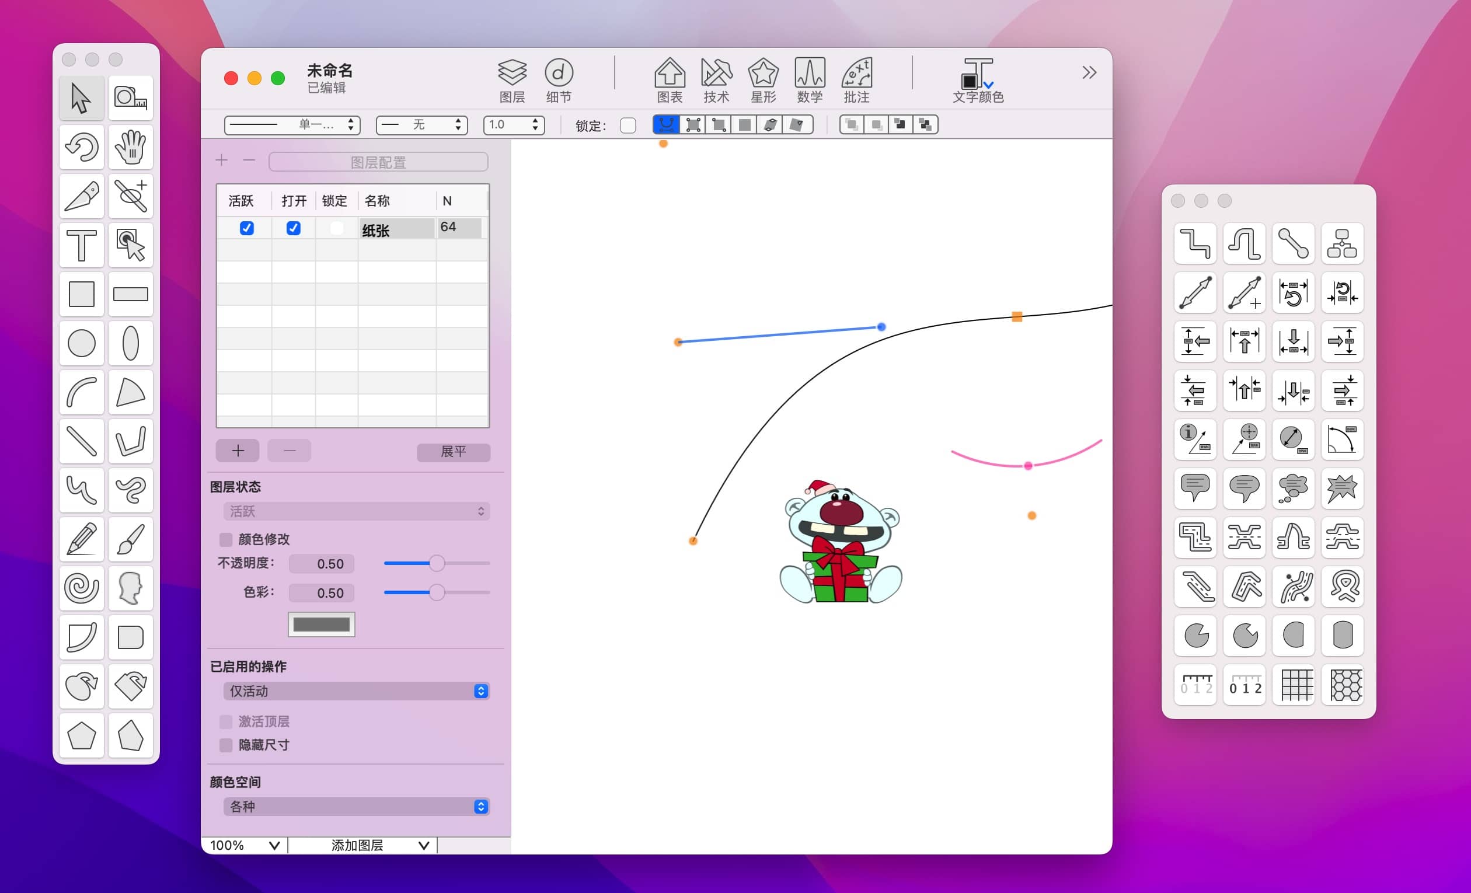This screenshot has width=1471, height=893.
Task: Click the 图层配置 button
Action: [378, 162]
